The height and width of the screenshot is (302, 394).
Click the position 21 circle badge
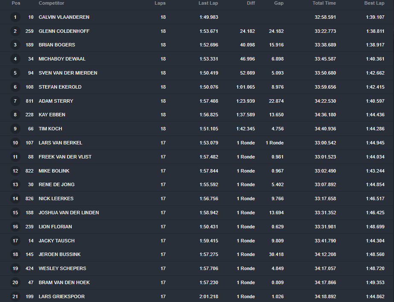click(x=15, y=297)
